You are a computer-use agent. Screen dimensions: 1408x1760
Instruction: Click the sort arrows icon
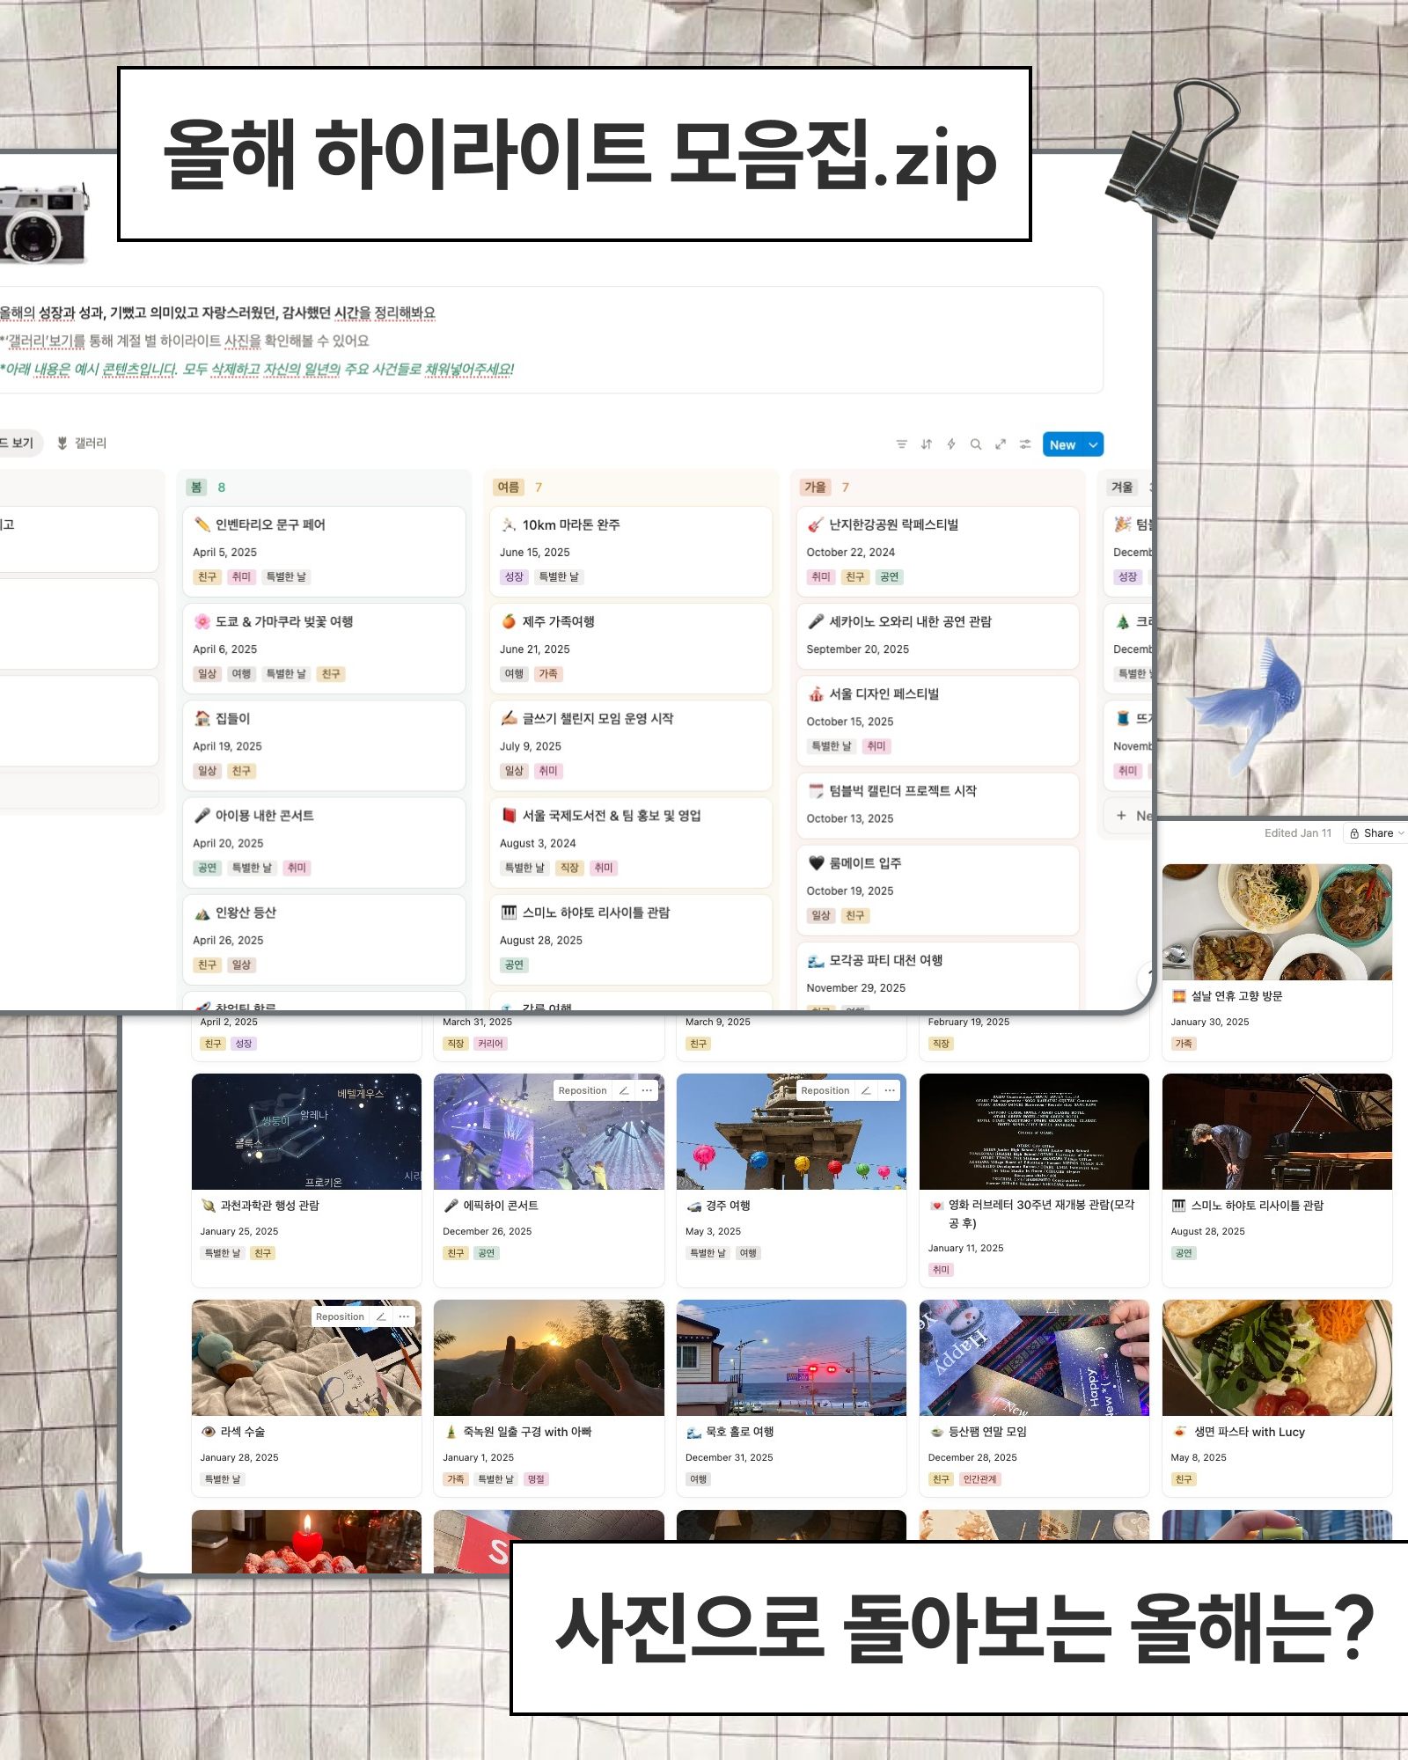coord(926,444)
